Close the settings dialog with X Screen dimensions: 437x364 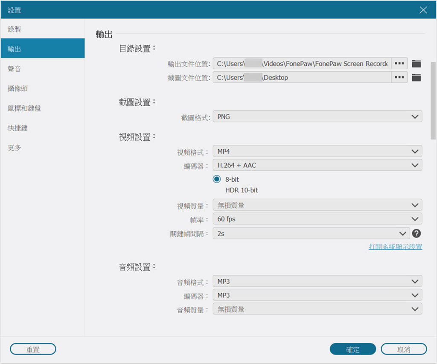(423, 10)
